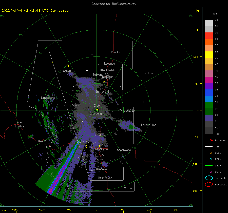This screenshot has width=228, height=213.
Task: Click the Lacombe city label
Action: [109, 64]
